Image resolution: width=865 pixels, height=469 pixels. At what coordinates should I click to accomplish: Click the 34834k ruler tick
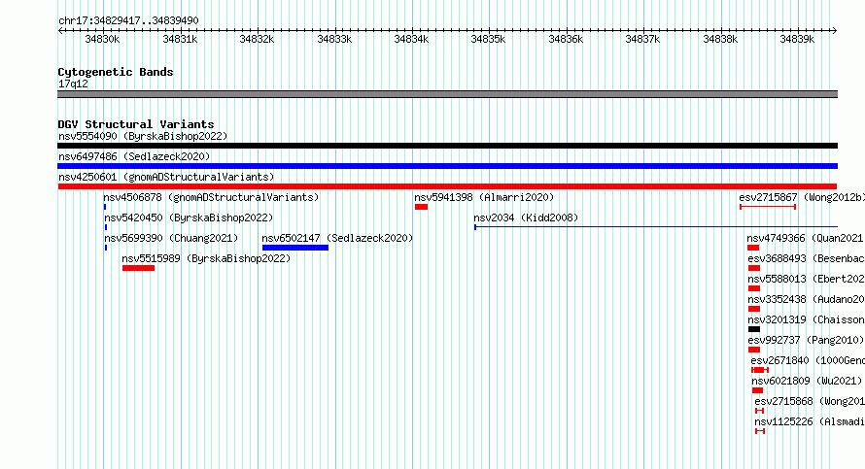click(411, 39)
